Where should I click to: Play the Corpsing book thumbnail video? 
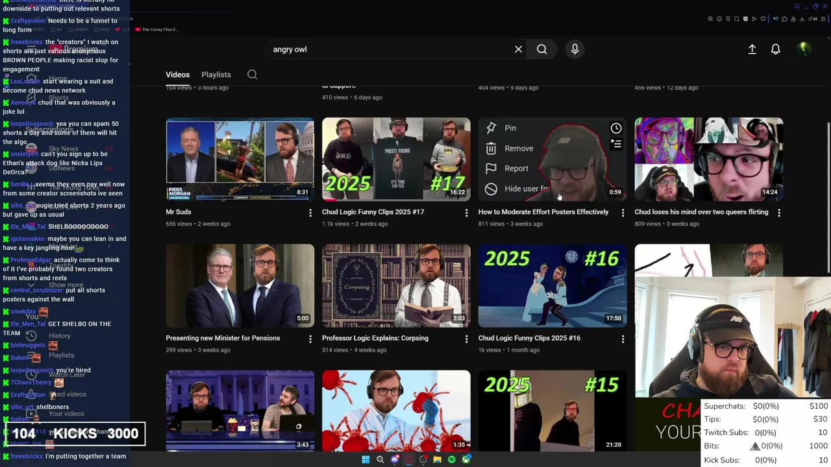click(x=396, y=285)
